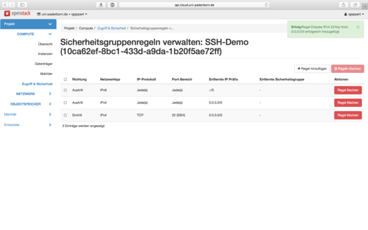Check the IPv6 Austritt rule checkbox
Screen dimensions: 368x230
65,90
